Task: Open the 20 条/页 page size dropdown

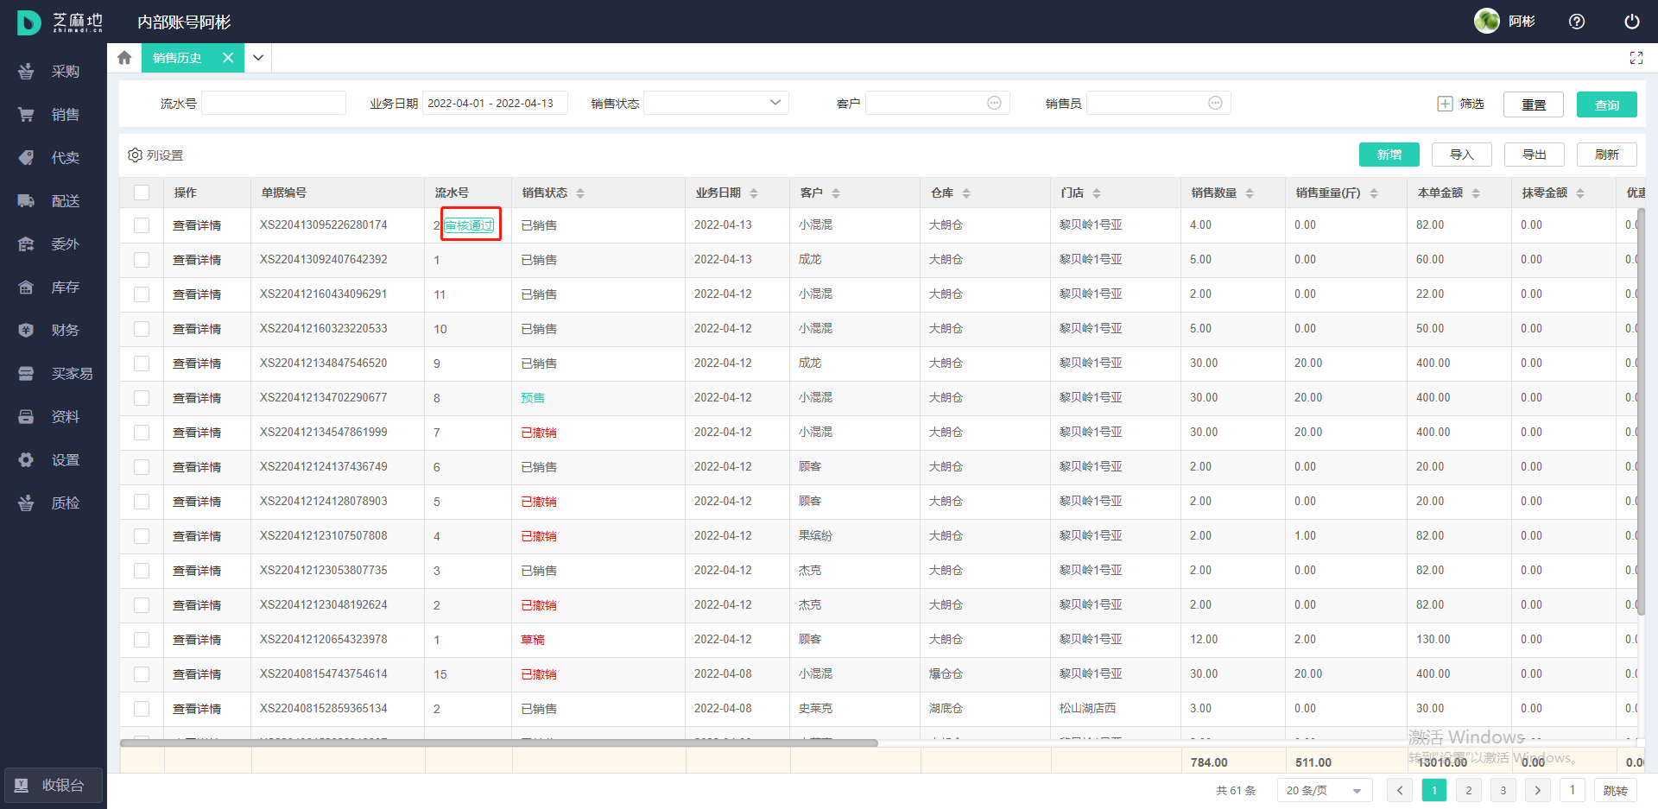Action: [1325, 791]
